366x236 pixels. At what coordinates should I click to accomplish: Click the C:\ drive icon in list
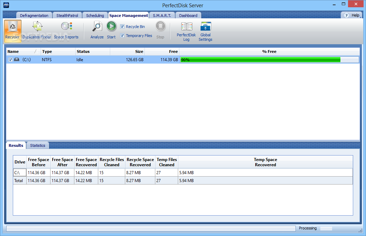pos(17,59)
